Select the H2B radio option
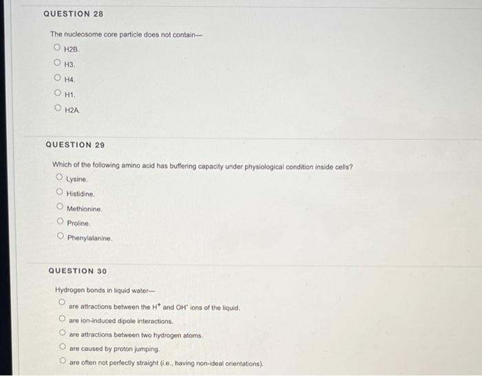Image resolution: width=482 pixels, height=376 pixels. point(57,47)
